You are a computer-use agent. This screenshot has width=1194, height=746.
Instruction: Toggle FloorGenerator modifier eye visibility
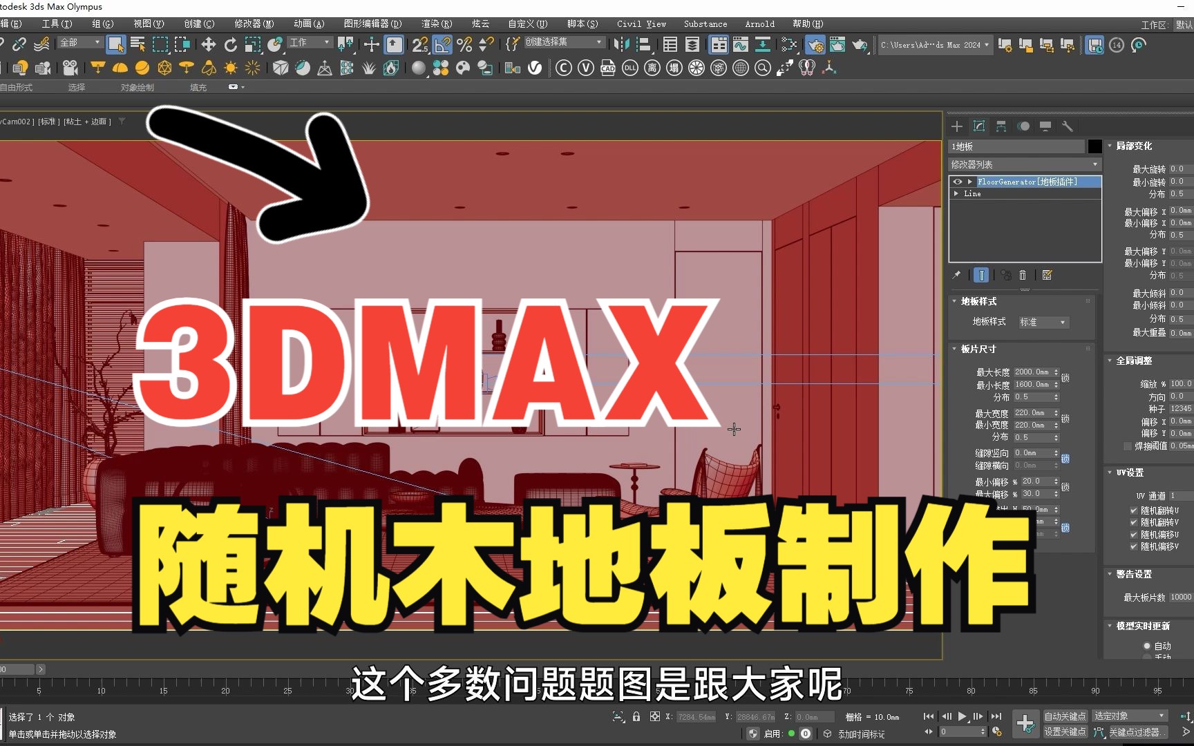(958, 182)
